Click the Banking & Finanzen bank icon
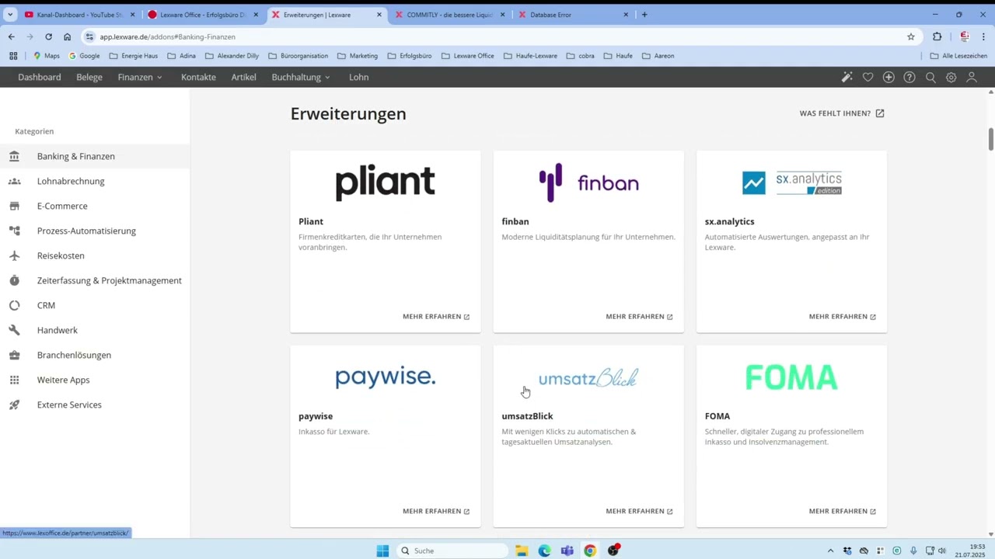995x559 pixels. pyautogui.click(x=14, y=156)
